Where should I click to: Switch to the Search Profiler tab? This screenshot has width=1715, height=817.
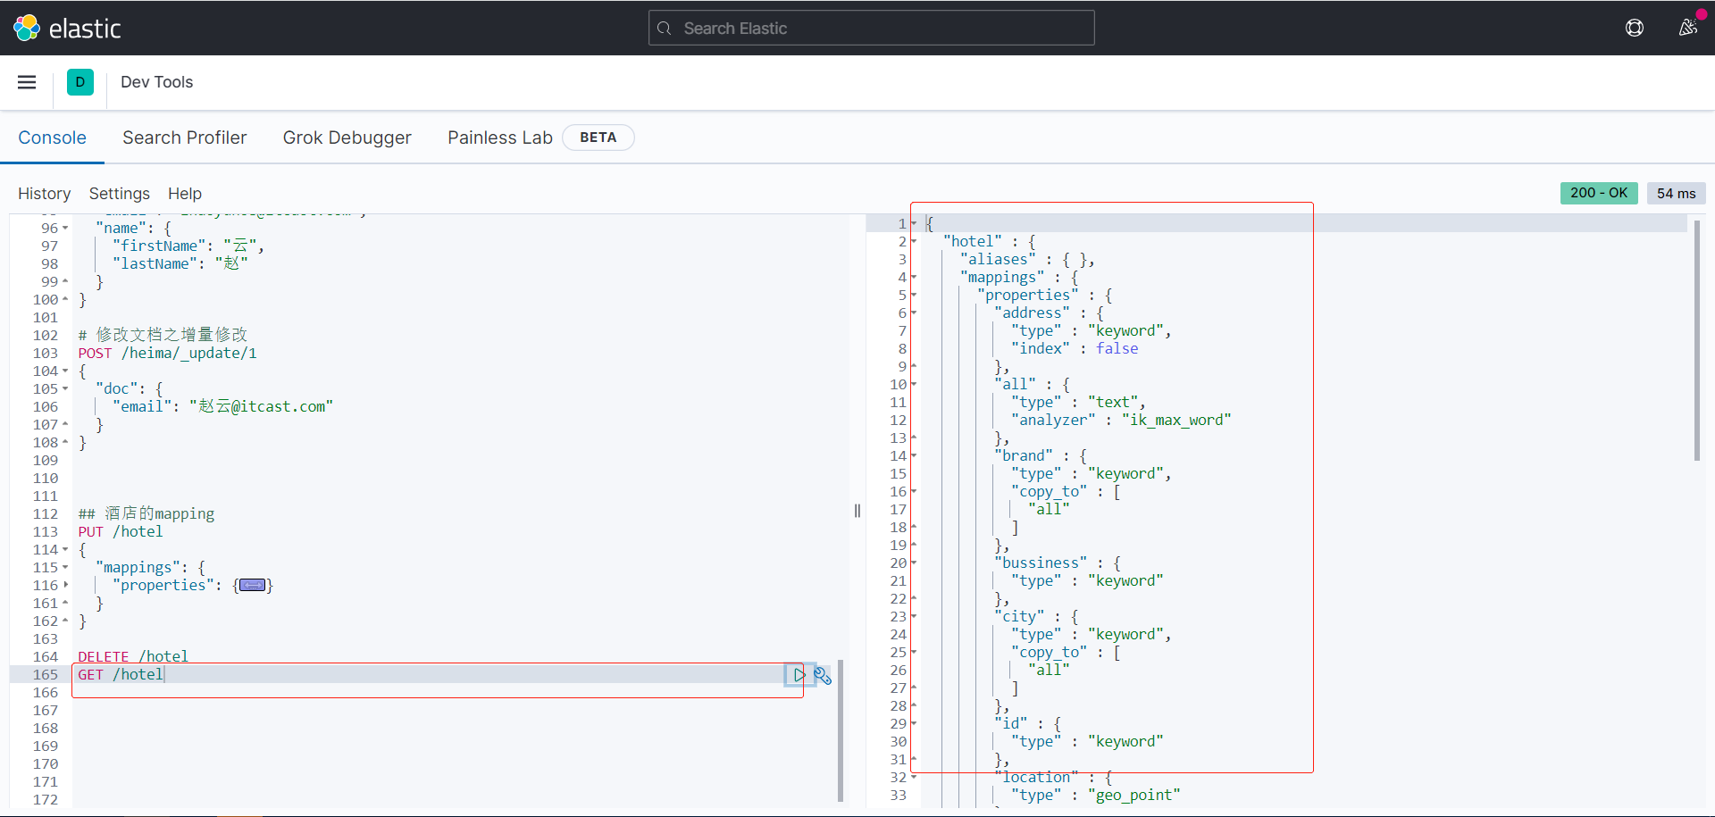(184, 138)
